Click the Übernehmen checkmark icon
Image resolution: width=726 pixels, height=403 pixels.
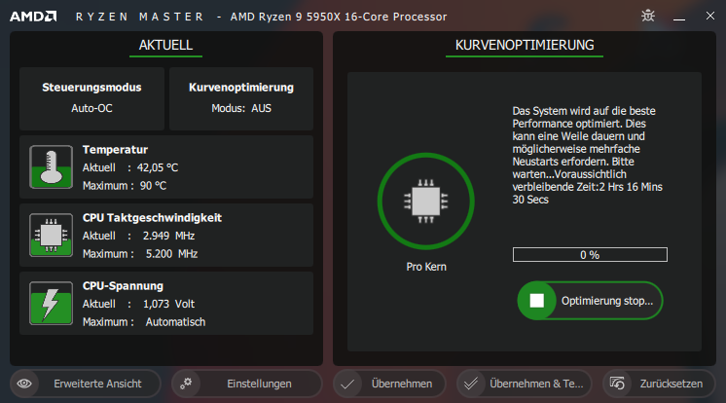(x=347, y=384)
